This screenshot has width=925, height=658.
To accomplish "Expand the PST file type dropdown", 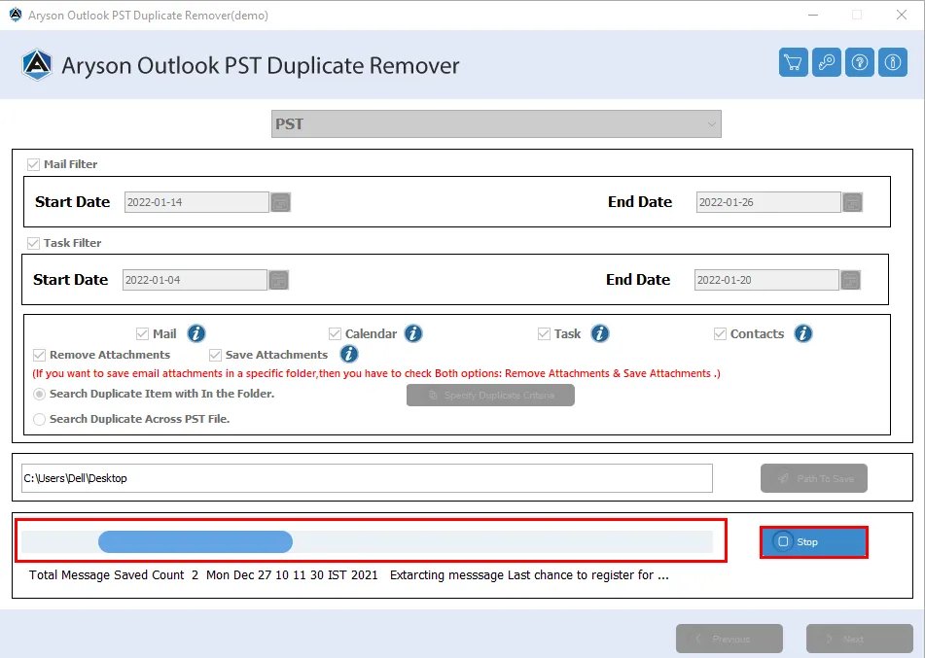I will [x=496, y=123].
